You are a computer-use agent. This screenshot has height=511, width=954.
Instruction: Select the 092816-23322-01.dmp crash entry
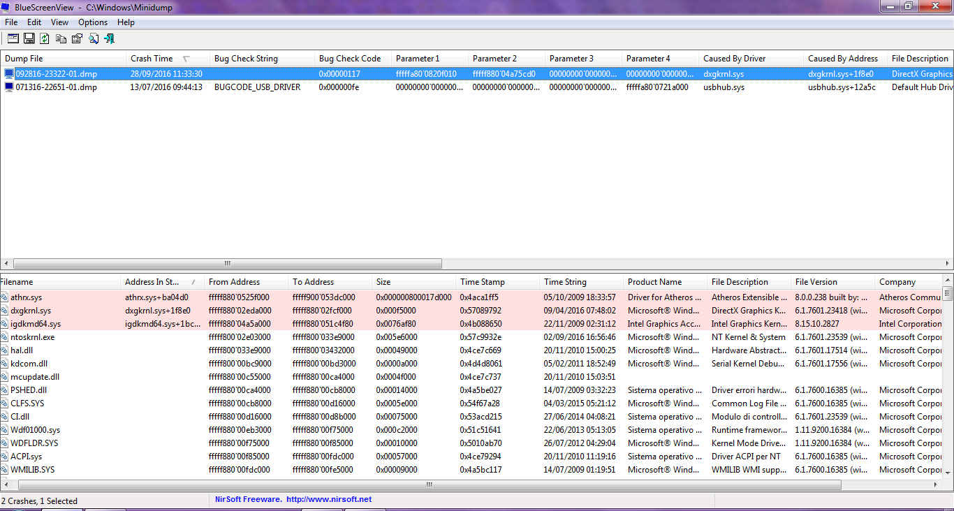(x=56, y=74)
